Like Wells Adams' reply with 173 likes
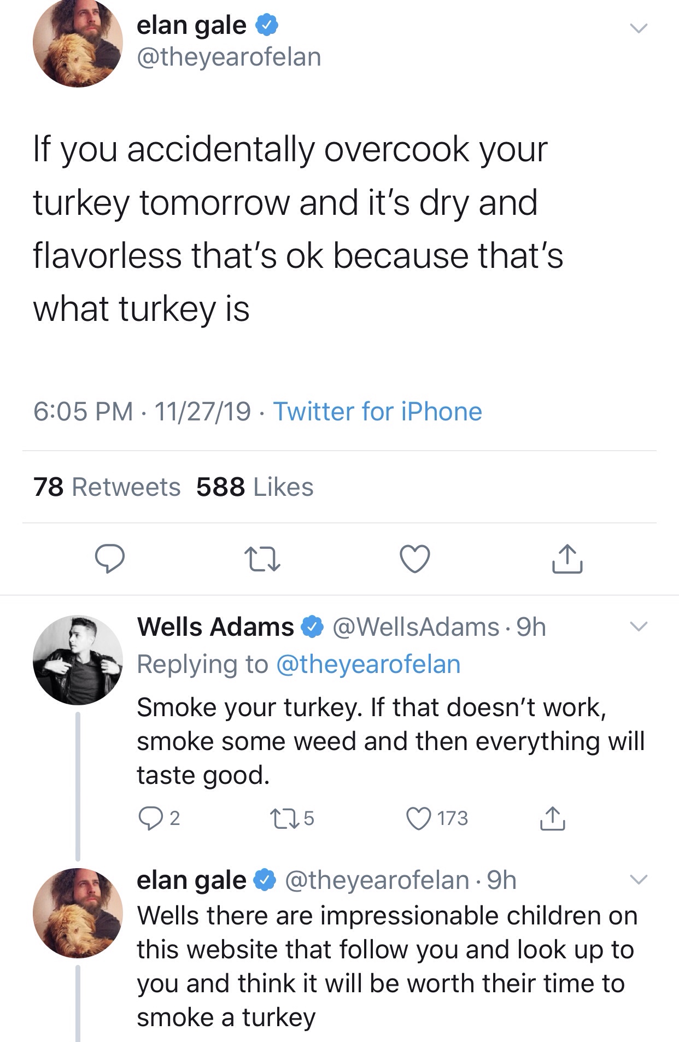Image resolution: width=679 pixels, height=1042 pixels. click(419, 818)
